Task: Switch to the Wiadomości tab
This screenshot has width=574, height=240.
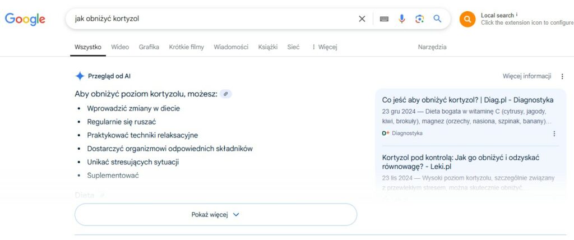Action: 231,47
